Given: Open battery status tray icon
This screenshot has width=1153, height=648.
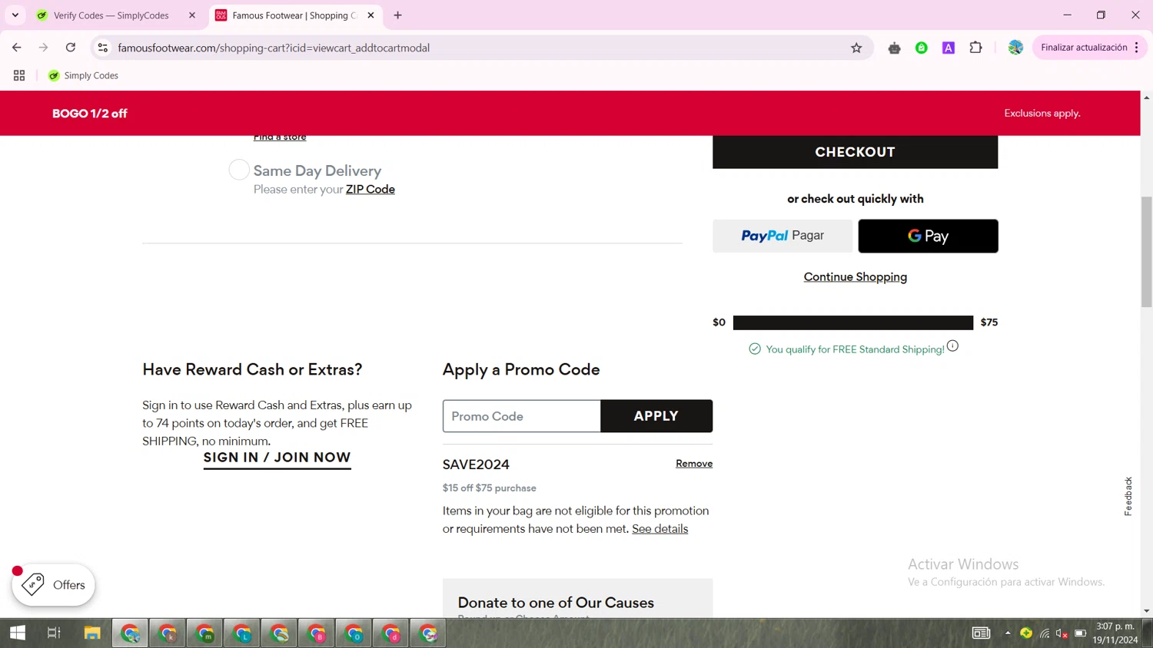Looking at the screenshot, I should tap(1080, 633).
